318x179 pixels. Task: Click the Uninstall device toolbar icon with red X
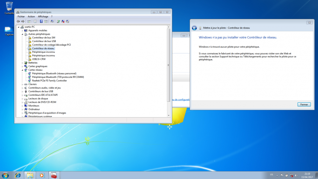coord(63,21)
